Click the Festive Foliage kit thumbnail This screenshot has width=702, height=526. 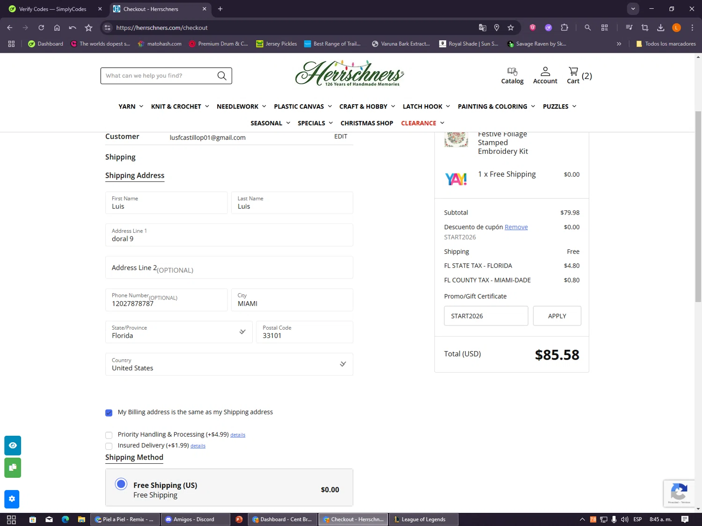(456, 139)
